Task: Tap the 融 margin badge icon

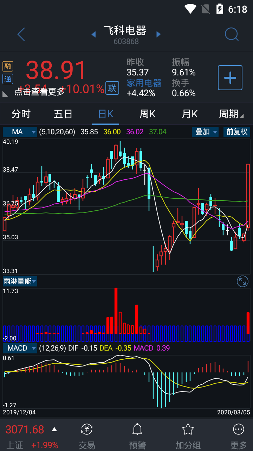Action: tap(8, 66)
